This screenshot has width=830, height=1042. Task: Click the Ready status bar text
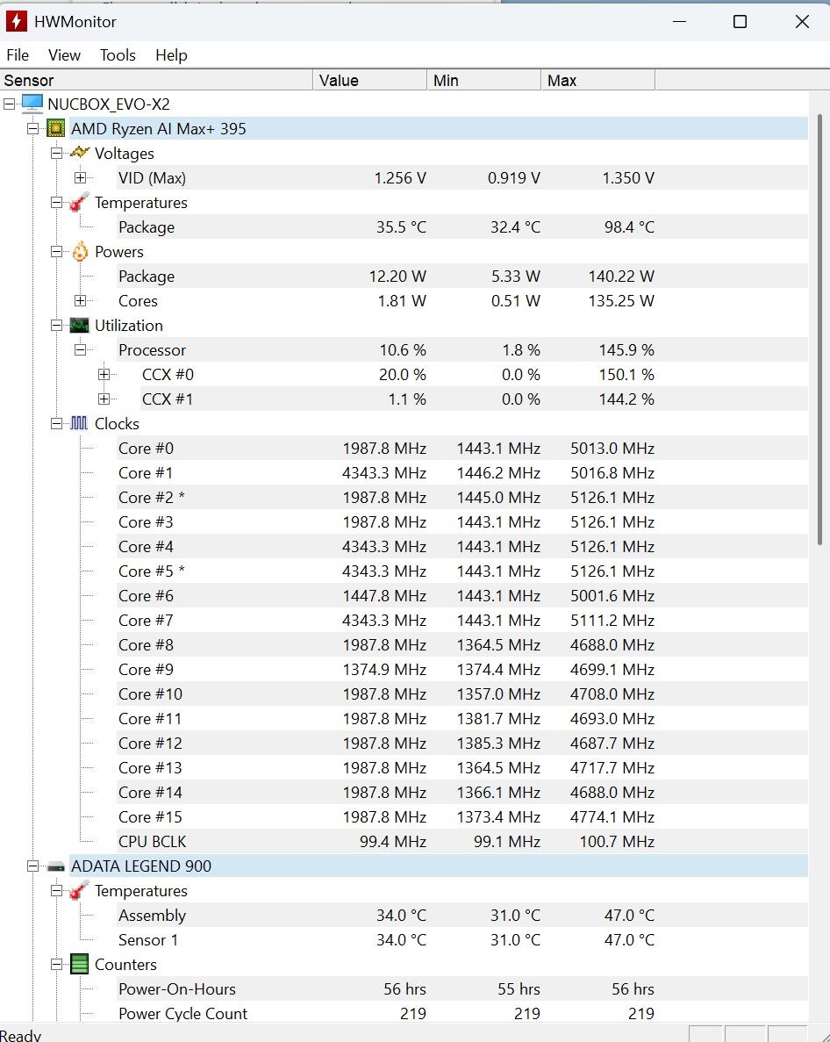(x=20, y=1035)
